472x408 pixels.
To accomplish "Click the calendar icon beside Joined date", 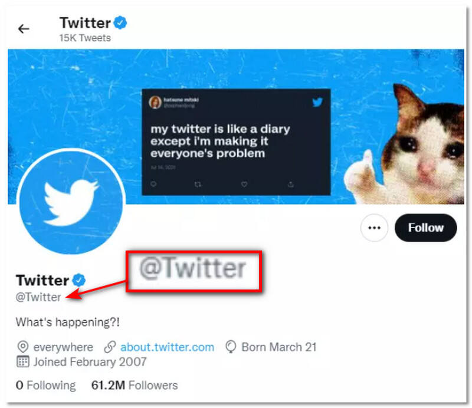I will pyautogui.click(x=22, y=361).
